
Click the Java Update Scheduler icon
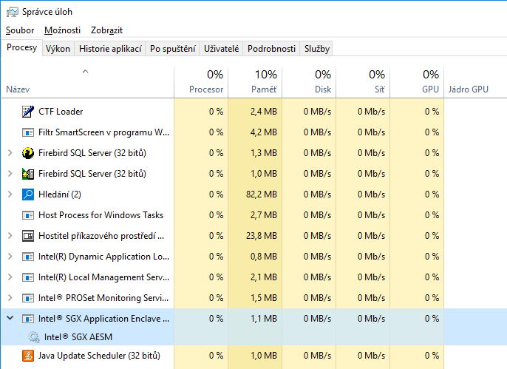click(x=28, y=356)
